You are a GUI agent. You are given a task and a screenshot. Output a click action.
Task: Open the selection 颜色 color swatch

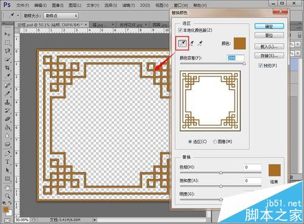(x=240, y=43)
